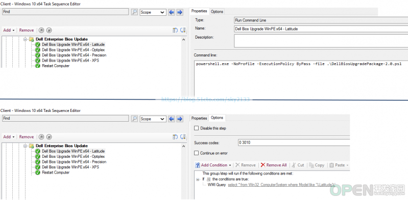
Task: Open the Add Condition dropdown menu
Action: pos(230,165)
